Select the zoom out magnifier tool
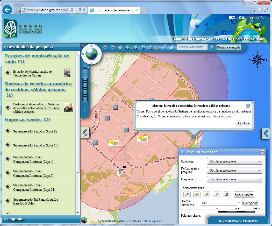This screenshot has width=272, height=226. (113, 47)
